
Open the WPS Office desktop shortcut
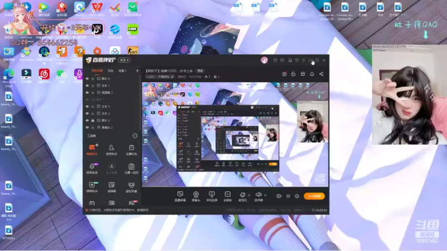[97, 9]
